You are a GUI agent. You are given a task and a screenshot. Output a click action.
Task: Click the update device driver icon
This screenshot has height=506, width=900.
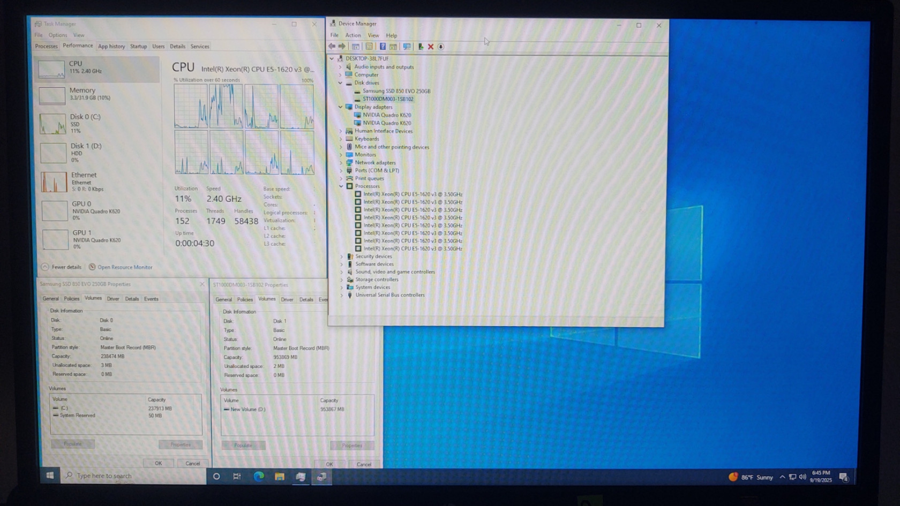[x=421, y=47]
